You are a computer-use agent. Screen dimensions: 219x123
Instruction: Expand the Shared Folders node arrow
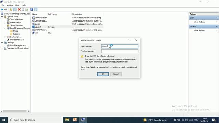tap(5, 25)
